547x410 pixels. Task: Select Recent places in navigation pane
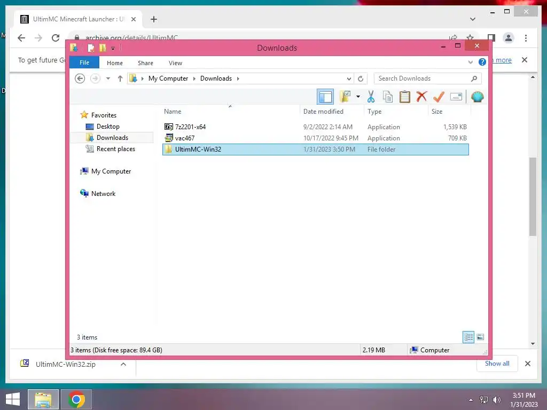click(116, 149)
